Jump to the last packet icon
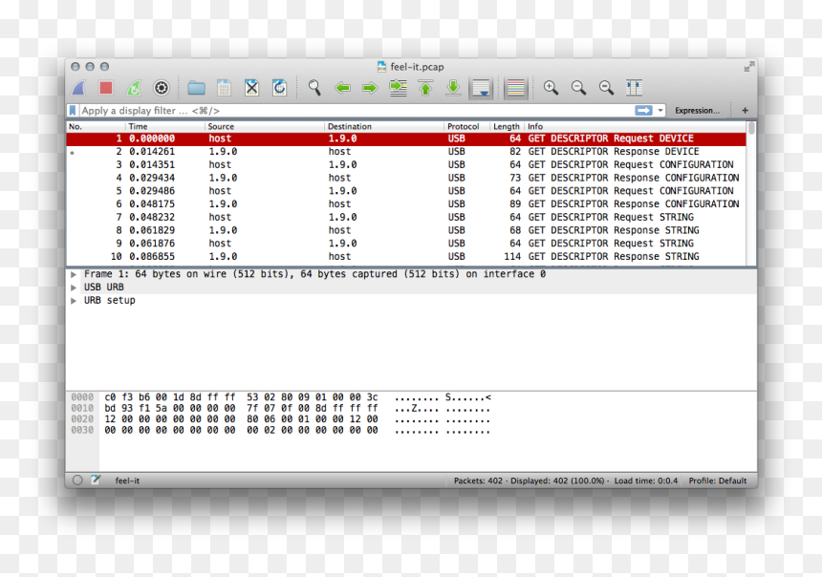The width and height of the screenshot is (822, 577). tap(453, 88)
